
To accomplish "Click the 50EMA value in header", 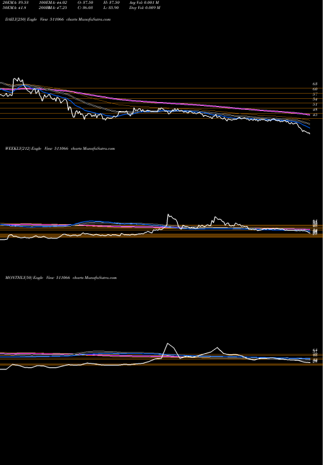I will pyautogui.click(x=15, y=8).
